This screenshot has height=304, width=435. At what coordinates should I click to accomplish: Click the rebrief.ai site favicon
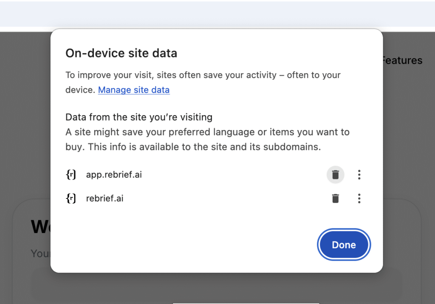tap(71, 199)
